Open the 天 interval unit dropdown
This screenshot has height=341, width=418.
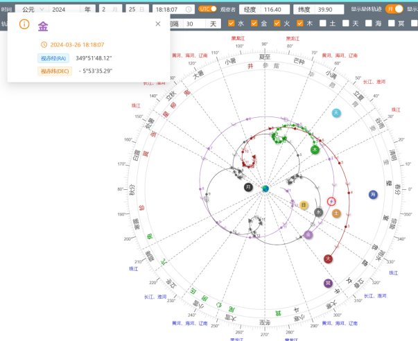click(215, 24)
